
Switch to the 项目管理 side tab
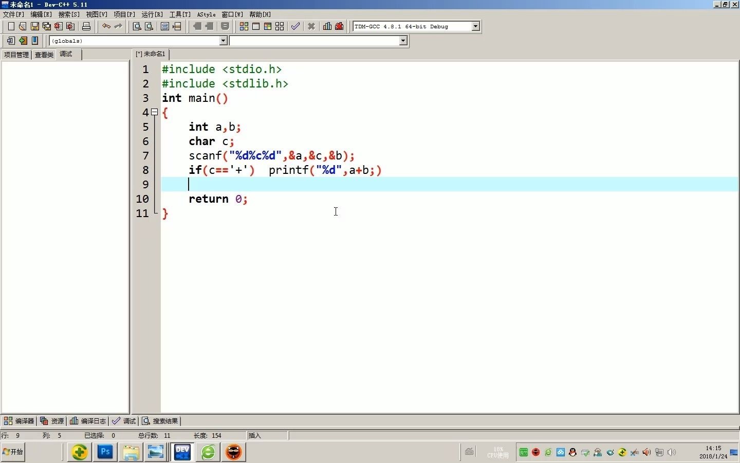(16, 55)
